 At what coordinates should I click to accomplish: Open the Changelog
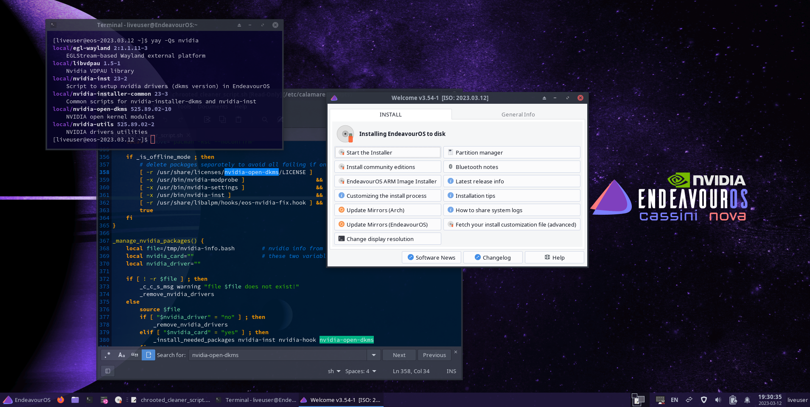493,257
